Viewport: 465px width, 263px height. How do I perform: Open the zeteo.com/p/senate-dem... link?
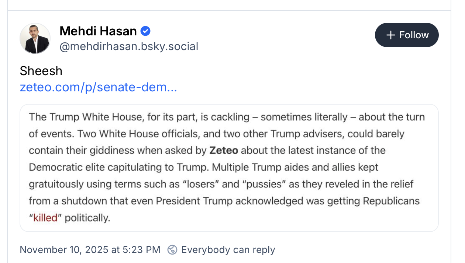point(98,87)
